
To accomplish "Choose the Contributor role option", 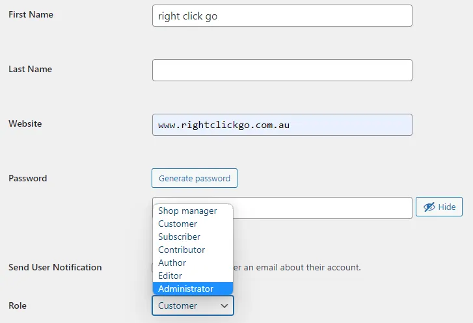I will [182, 250].
